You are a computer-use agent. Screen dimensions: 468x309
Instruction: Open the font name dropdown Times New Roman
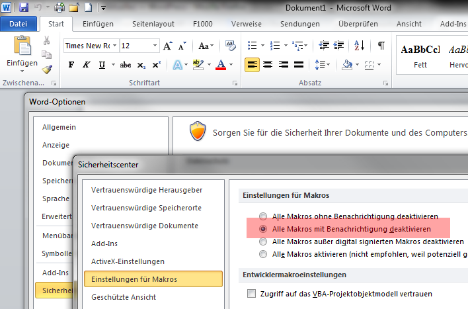(x=114, y=46)
